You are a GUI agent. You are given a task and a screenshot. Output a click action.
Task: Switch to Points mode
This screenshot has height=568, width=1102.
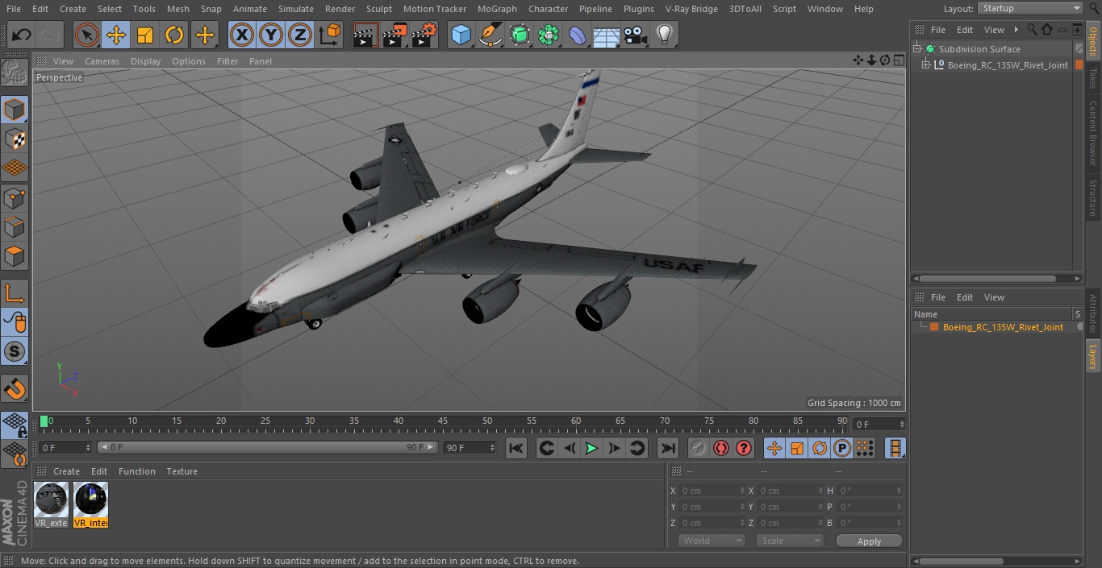15,197
